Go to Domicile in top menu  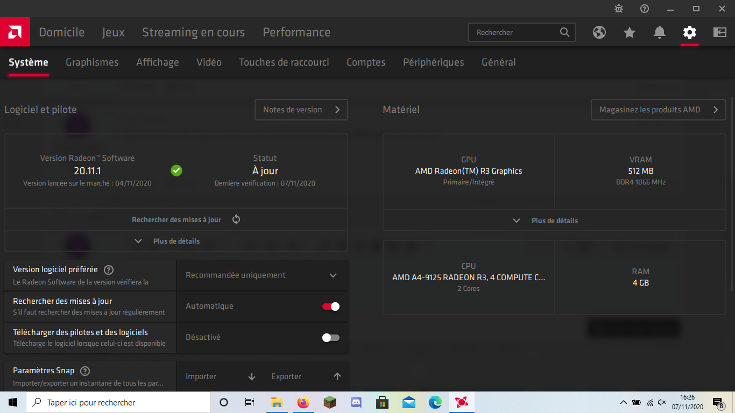(62, 32)
